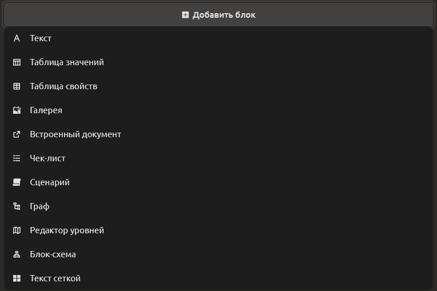Viewport: 437px width, 291px height.
Task: Pick Редактор уровней from the menu
Action: (x=218, y=230)
